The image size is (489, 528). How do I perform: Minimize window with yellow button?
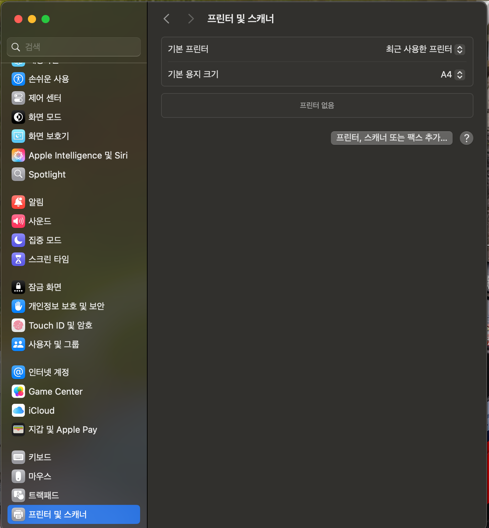32,19
